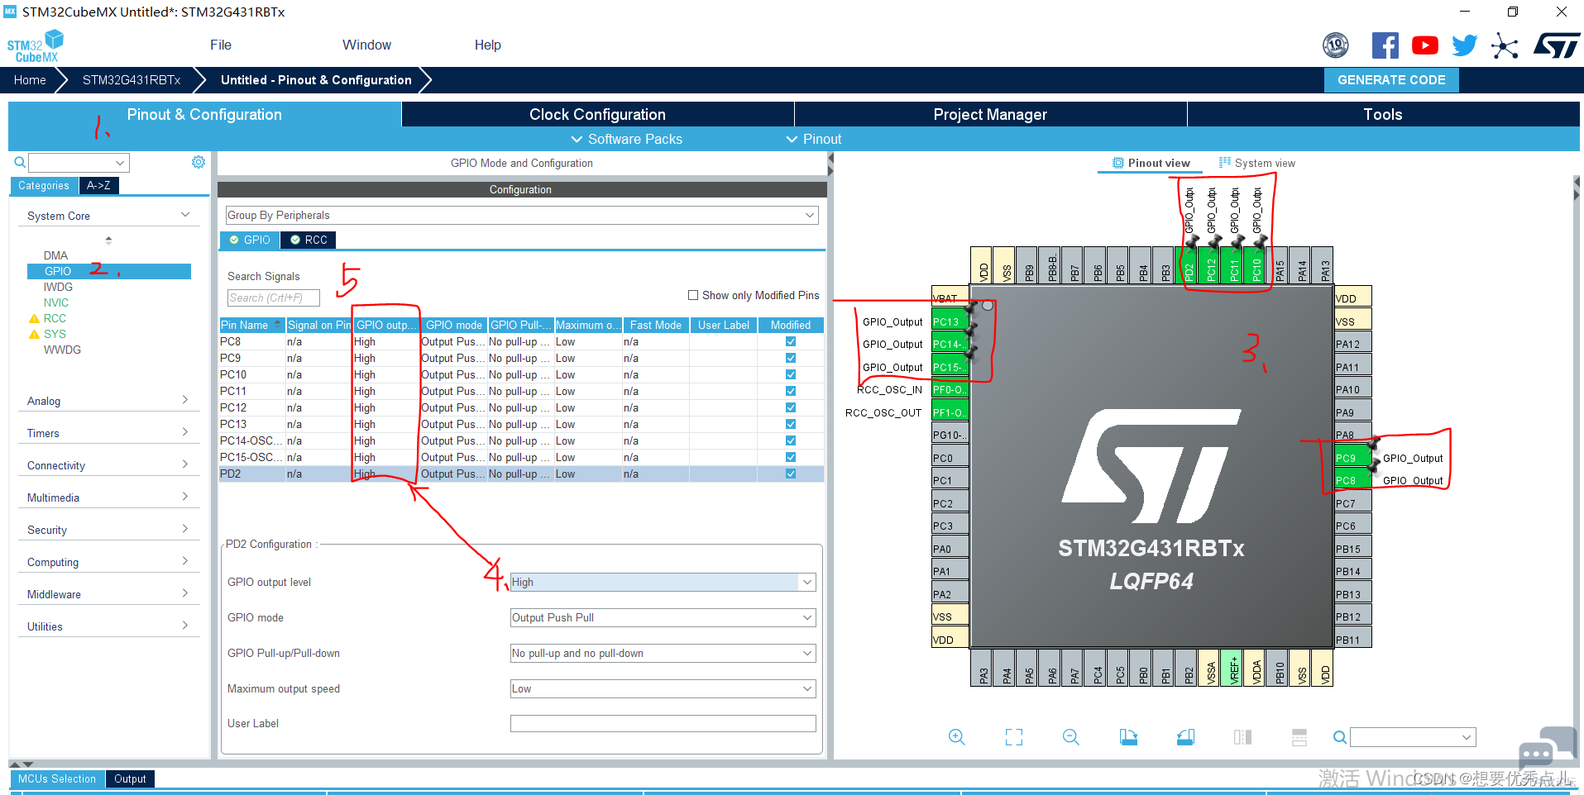Switch to System view
Viewport: 1584px width, 795px height.
tap(1257, 163)
